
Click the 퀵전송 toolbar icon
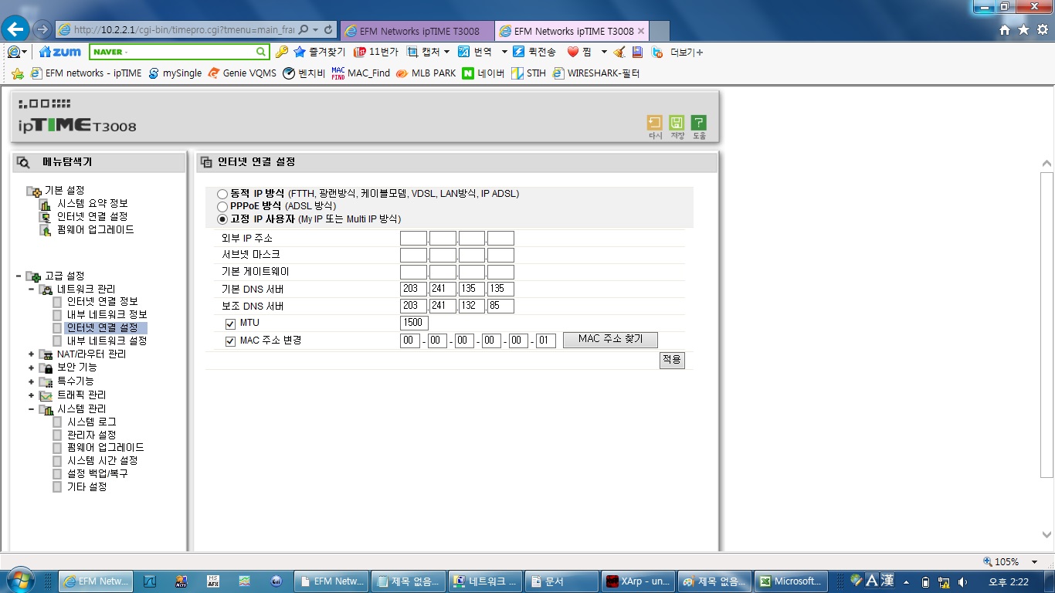point(534,52)
